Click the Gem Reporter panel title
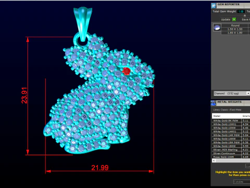The width and height of the screenshot is (250, 188). pyautogui.click(x=228, y=4)
